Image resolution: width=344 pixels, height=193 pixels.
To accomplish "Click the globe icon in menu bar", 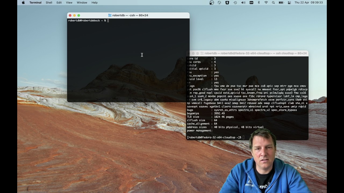I will coord(219,2).
